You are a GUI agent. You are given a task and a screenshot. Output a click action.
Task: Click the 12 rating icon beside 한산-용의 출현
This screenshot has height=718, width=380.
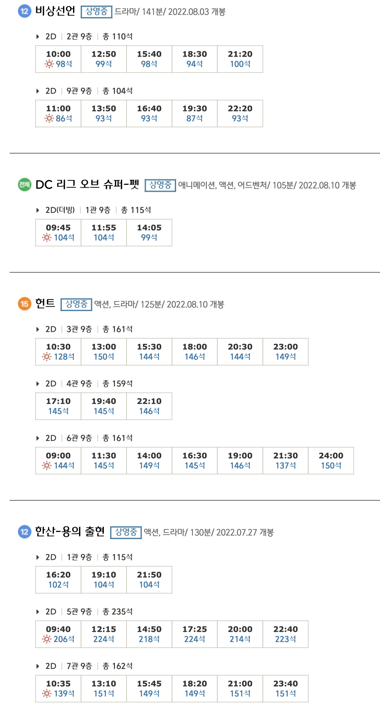(x=24, y=532)
